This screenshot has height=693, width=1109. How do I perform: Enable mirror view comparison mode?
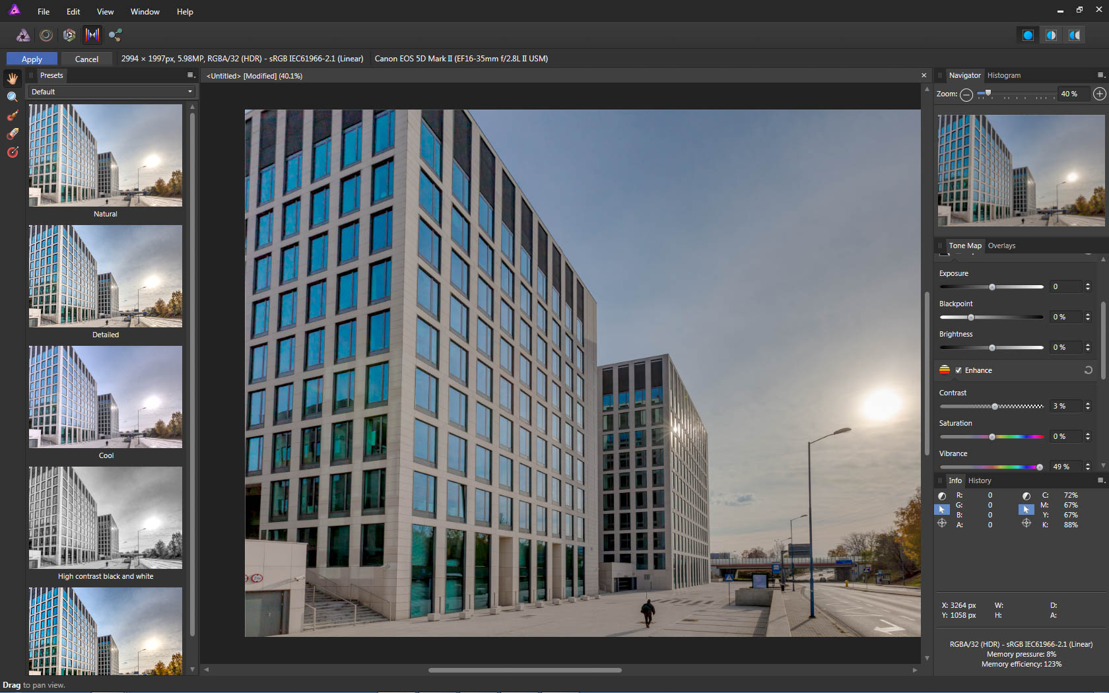tap(1075, 35)
